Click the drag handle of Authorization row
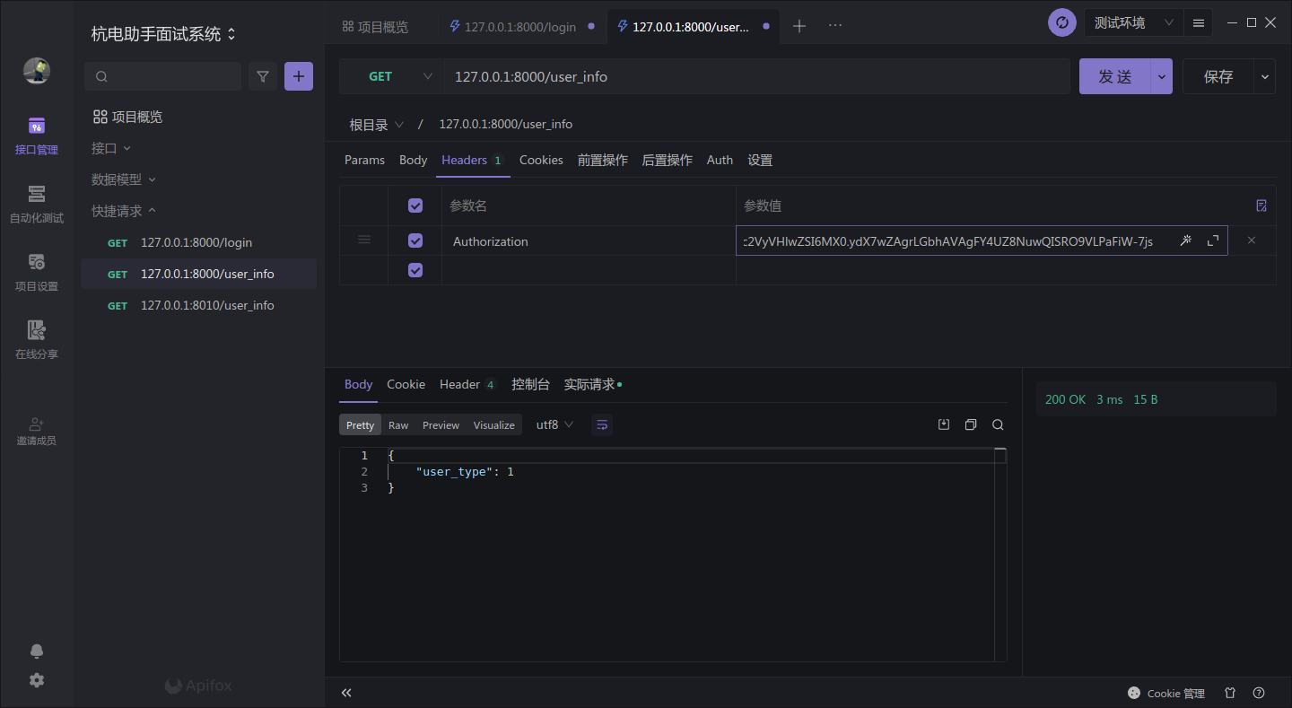The image size is (1292, 708). (364, 240)
